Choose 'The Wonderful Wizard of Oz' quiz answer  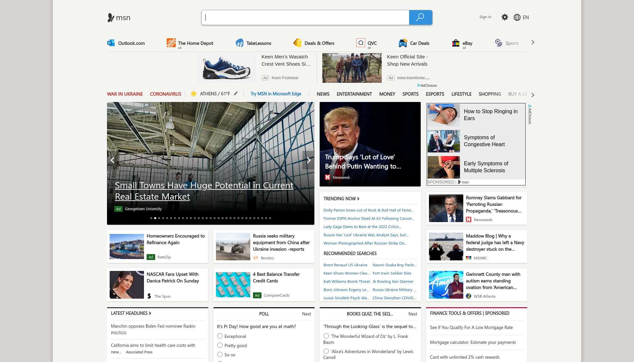pyautogui.click(x=326, y=336)
